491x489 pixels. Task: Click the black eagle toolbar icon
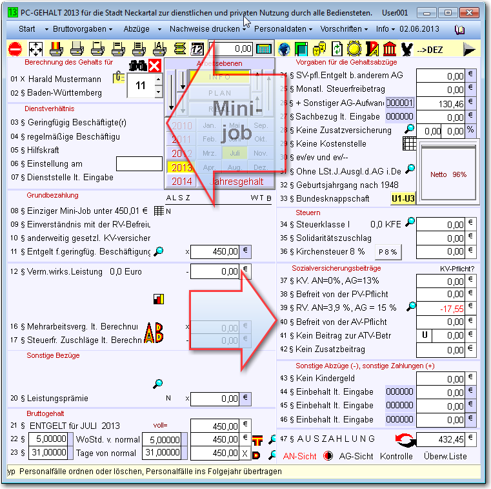pyautogui.click(x=406, y=49)
